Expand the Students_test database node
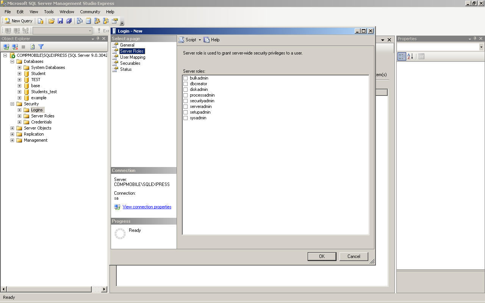Image resolution: width=485 pixels, height=303 pixels. [x=19, y=92]
